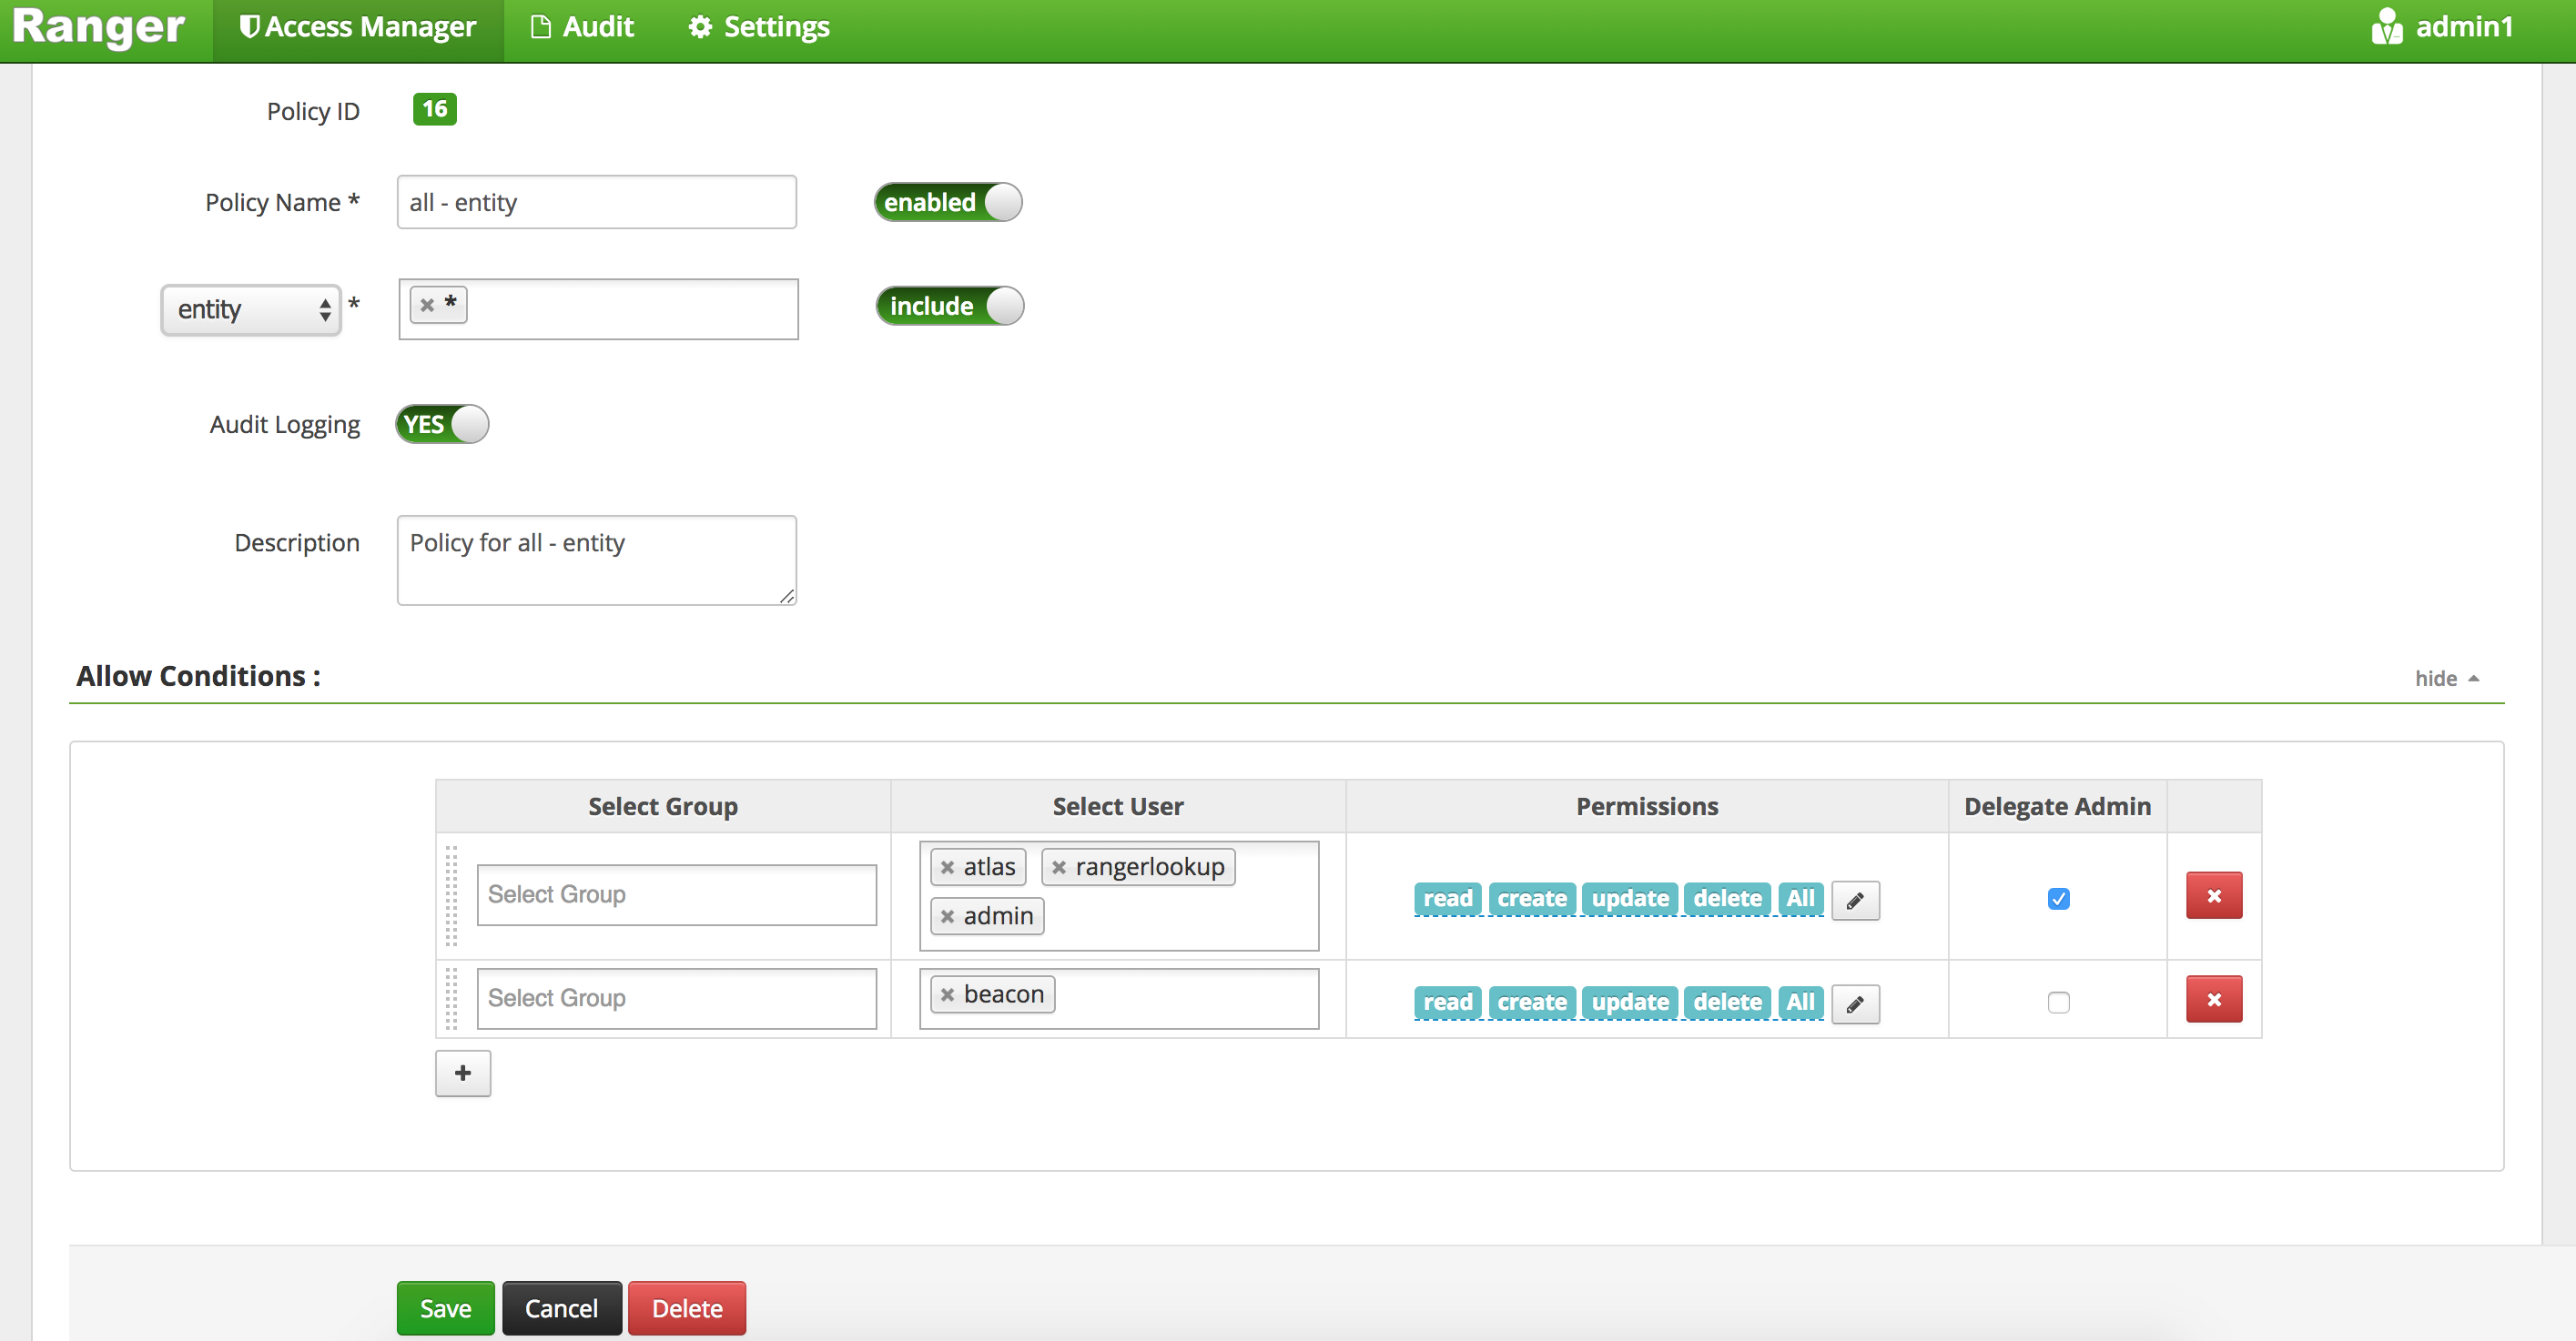The height and width of the screenshot is (1341, 2576).
Task: Add new allow condition row with plus
Action: pyautogui.click(x=463, y=1074)
